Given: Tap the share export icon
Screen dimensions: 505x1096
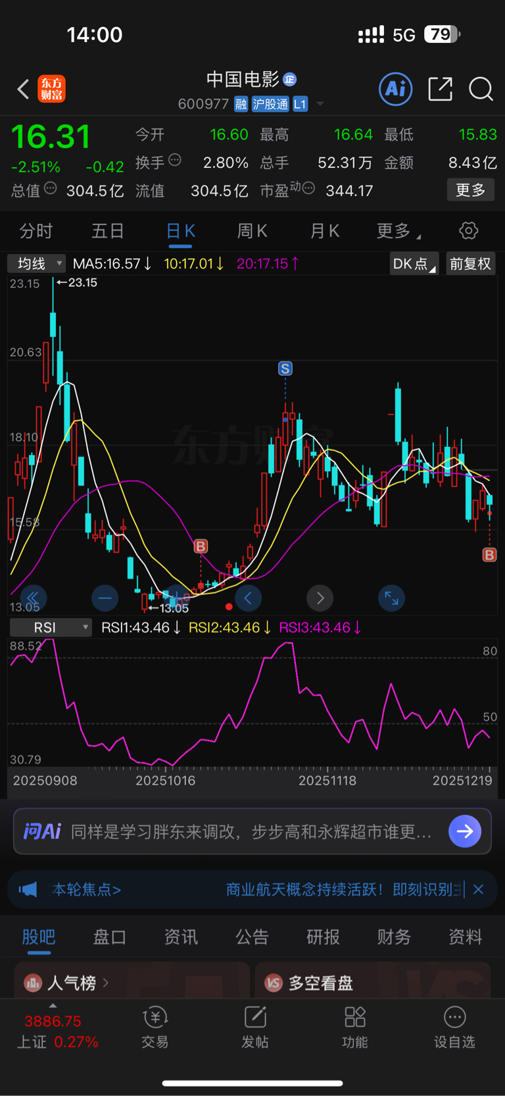Looking at the screenshot, I should 440,89.
